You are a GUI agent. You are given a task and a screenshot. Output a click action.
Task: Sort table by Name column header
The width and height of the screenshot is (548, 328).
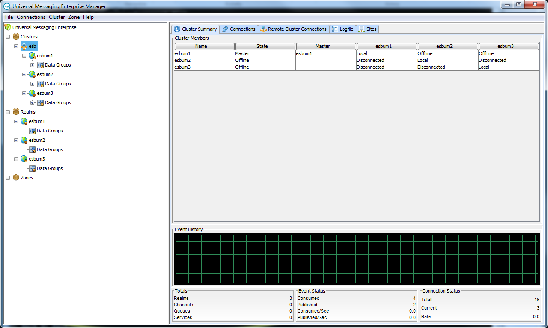[204, 46]
